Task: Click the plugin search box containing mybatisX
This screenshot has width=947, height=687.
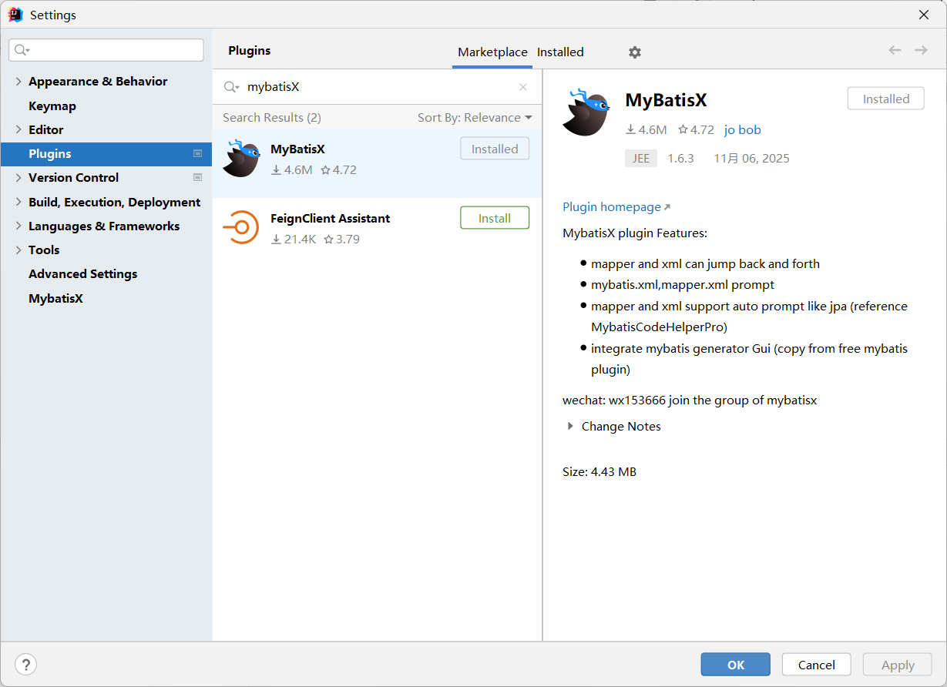Action: [x=378, y=87]
